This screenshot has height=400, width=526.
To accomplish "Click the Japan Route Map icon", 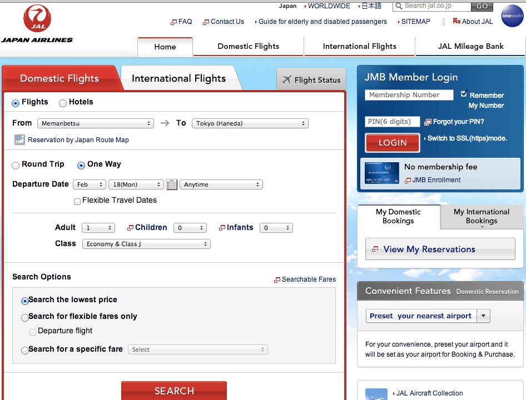I will coord(19,139).
